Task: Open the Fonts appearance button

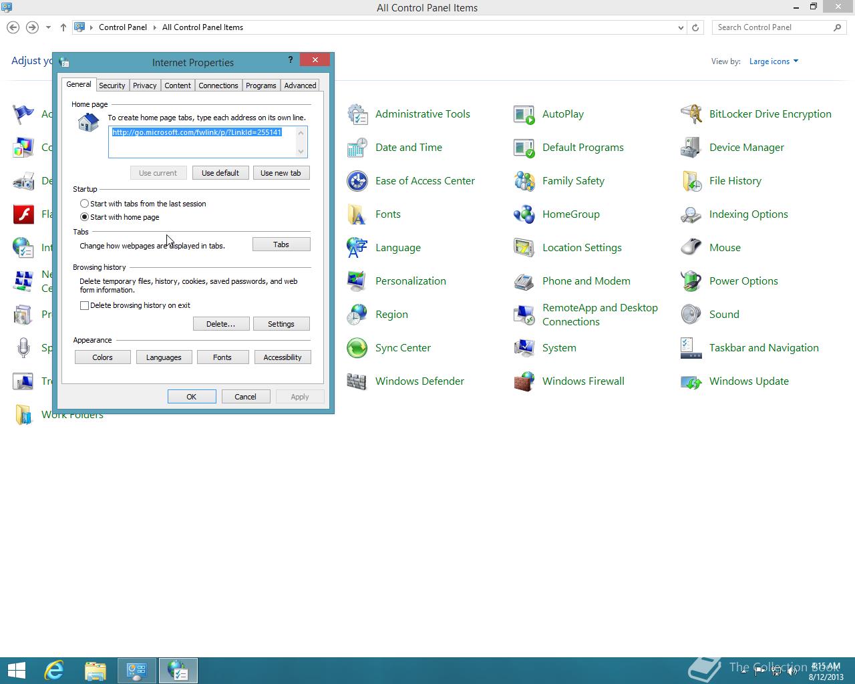Action: [222, 357]
